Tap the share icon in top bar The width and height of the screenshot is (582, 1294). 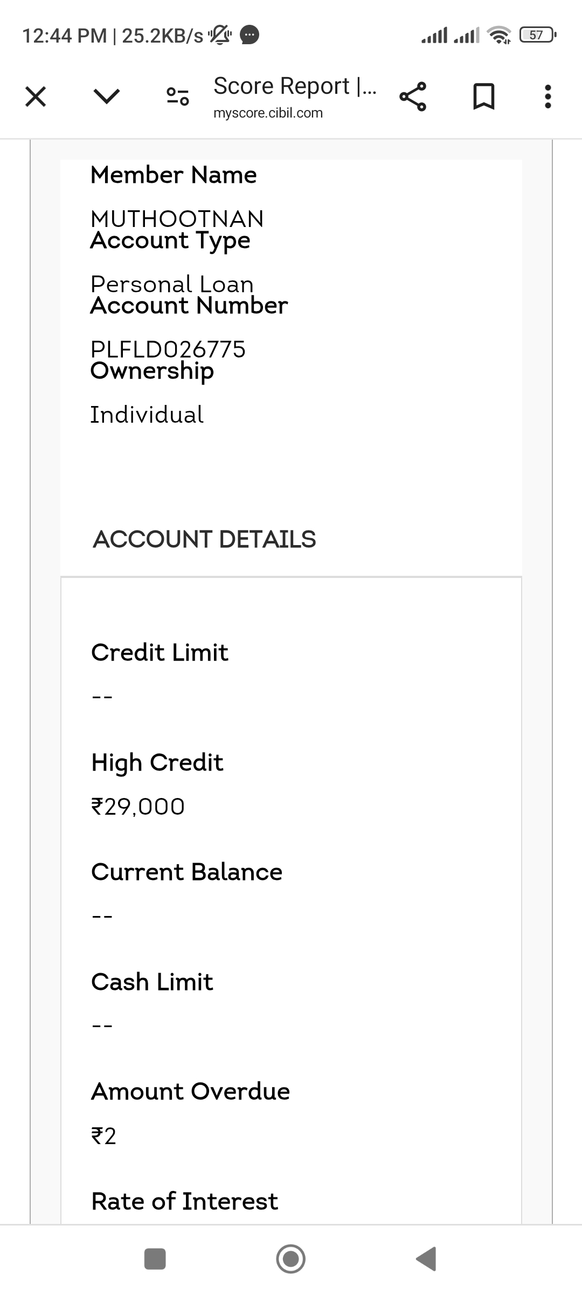tap(413, 97)
